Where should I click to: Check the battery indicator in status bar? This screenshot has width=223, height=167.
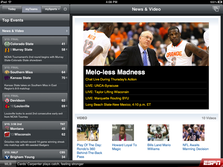[219, 2]
